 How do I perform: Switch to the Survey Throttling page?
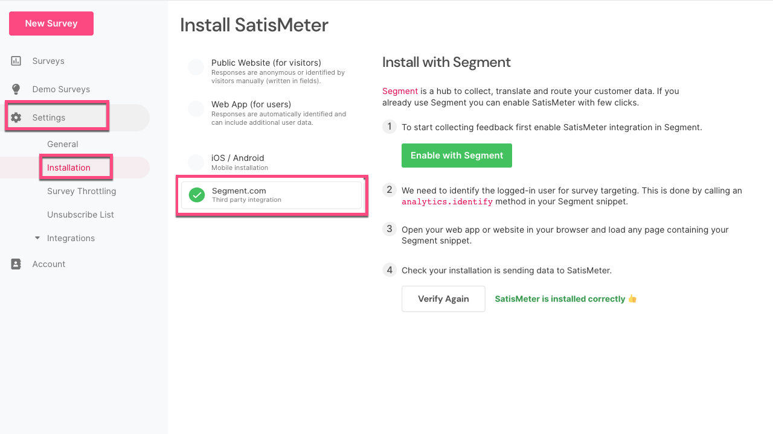tap(82, 191)
